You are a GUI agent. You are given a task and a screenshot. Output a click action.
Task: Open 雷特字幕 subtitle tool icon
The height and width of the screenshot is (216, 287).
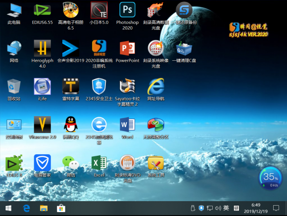pos(71,86)
